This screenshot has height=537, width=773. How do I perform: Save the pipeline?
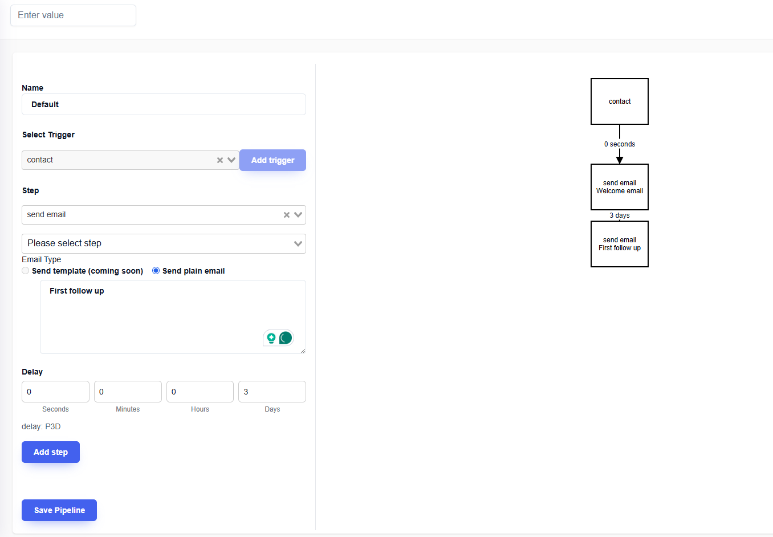coord(59,510)
